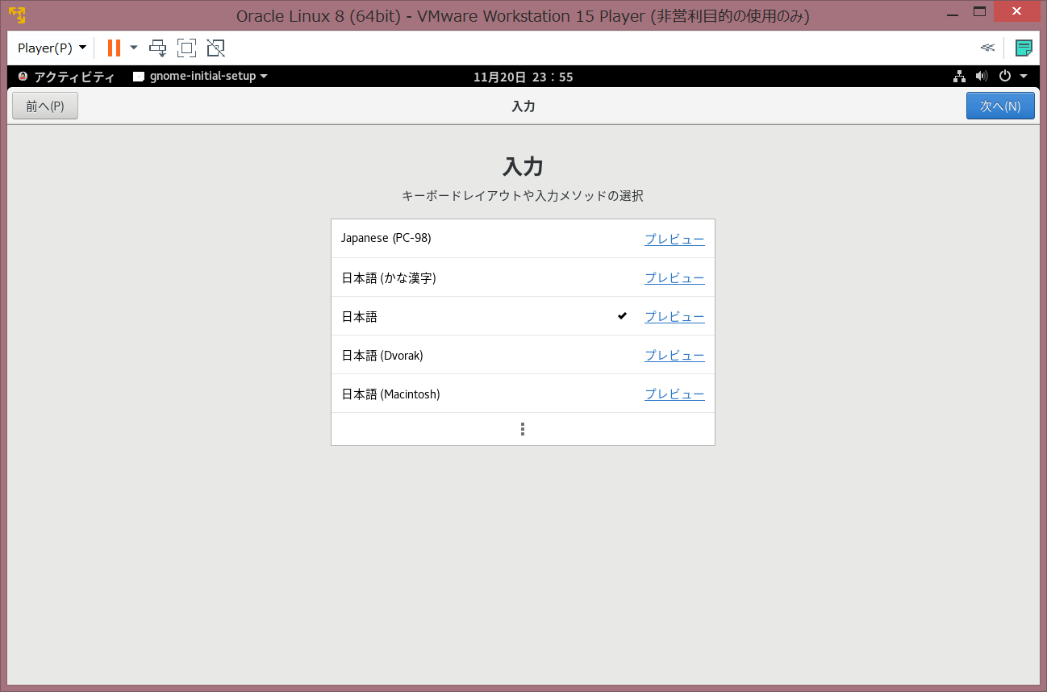Open プレビュー for 日本語 (Dvorak)

tap(674, 355)
